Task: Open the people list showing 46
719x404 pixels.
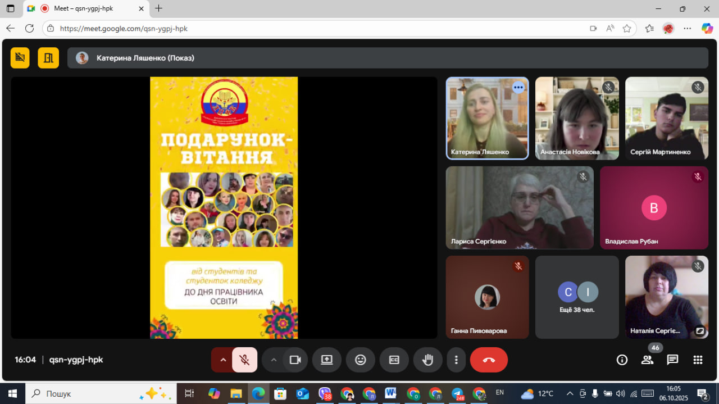Action: click(647, 360)
